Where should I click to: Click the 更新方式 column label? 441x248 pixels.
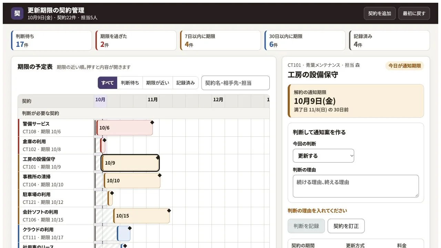[x=355, y=246]
